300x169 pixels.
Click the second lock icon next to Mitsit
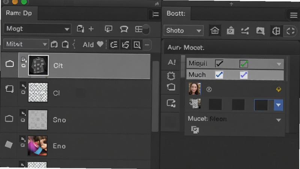click(x=65, y=44)
